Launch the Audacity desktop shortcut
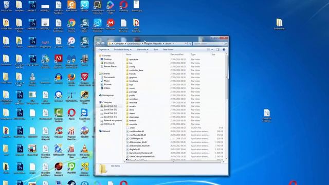 [x=59, y=79]
